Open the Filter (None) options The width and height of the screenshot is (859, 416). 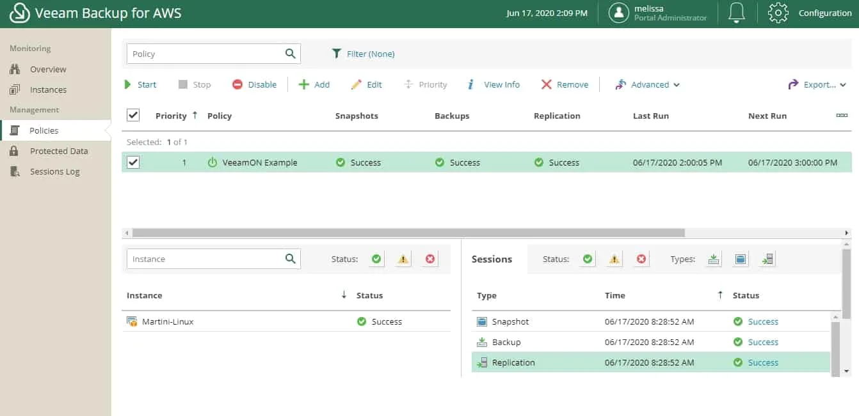click(363, 54)
